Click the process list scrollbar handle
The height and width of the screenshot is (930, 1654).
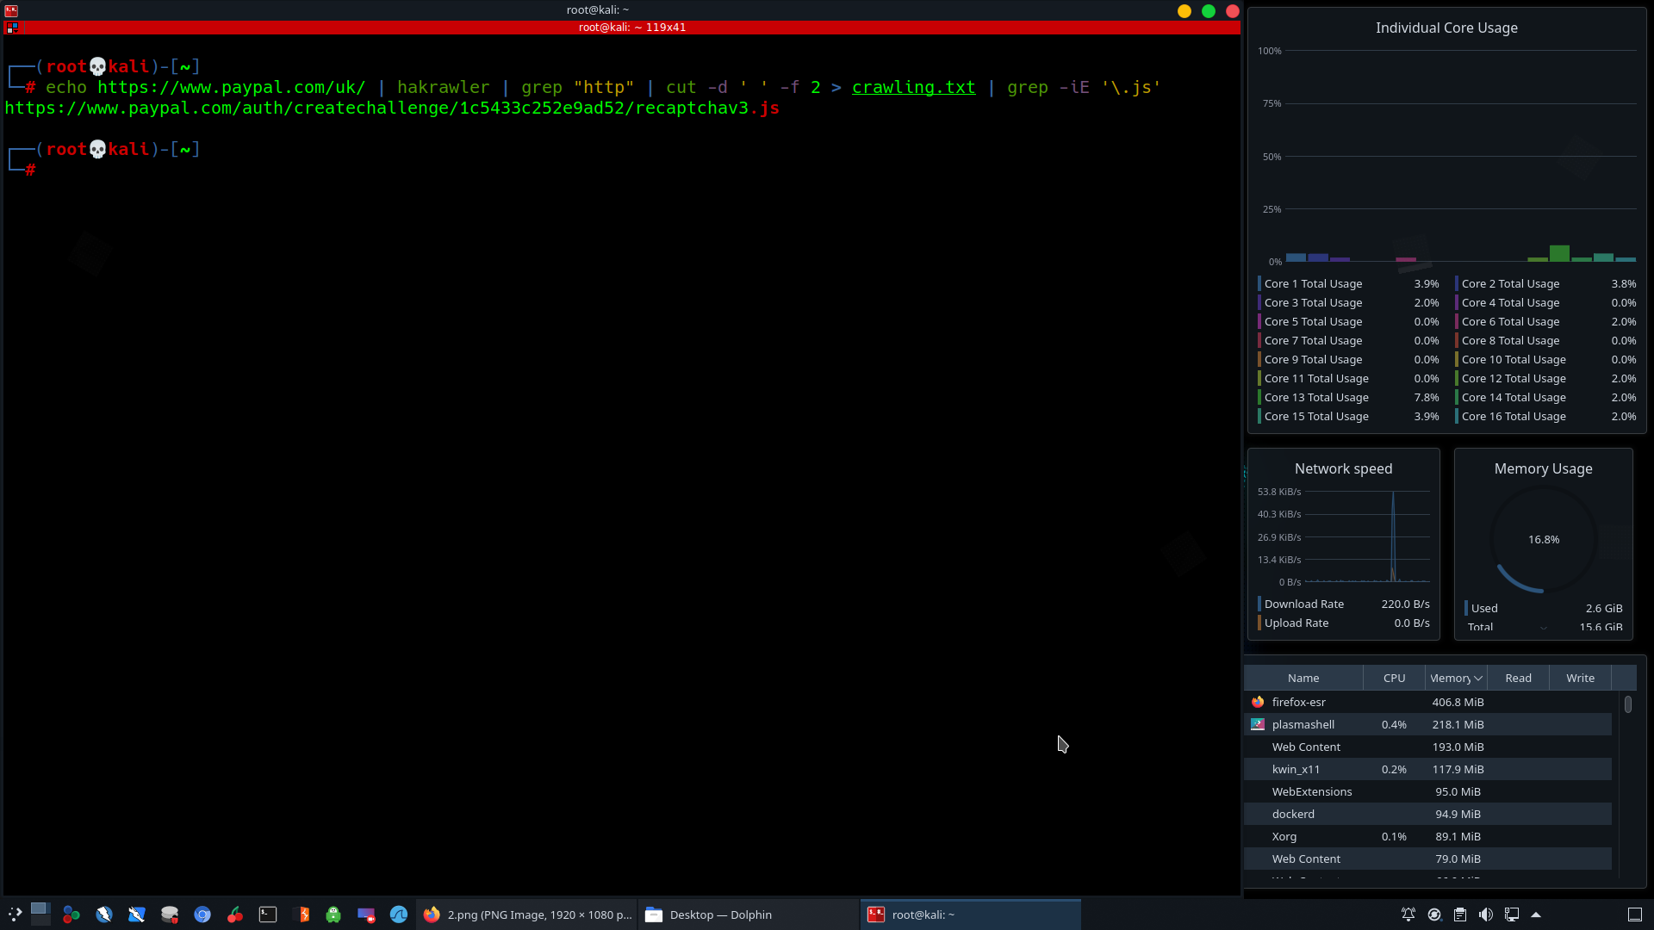pos(1627,704)
